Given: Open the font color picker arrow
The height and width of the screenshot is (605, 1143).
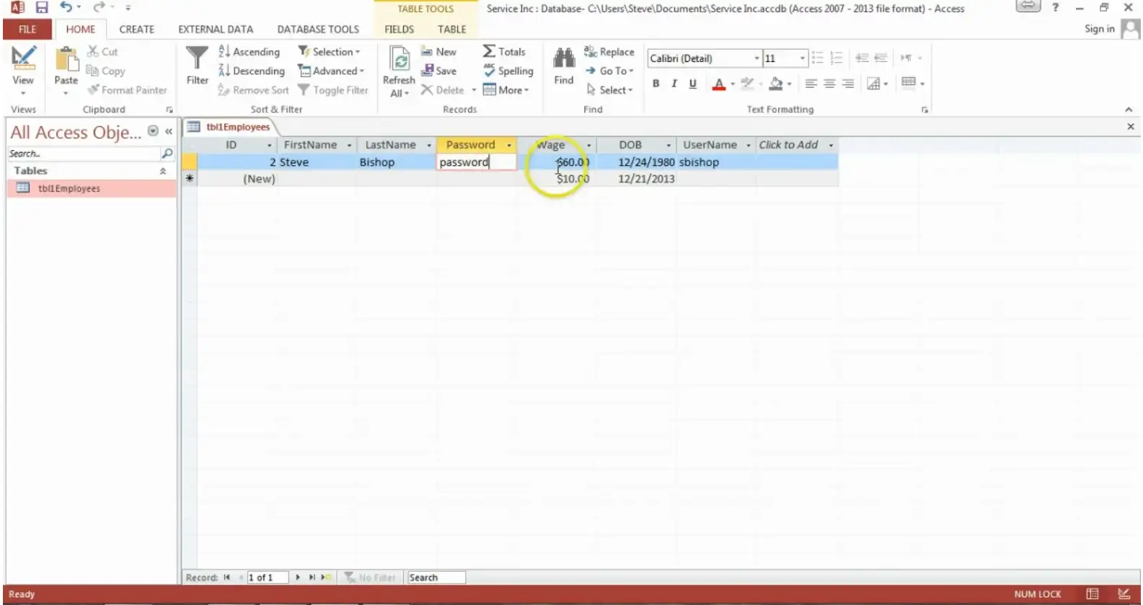Looking at the screenshot, I should (x=733, y=84).
